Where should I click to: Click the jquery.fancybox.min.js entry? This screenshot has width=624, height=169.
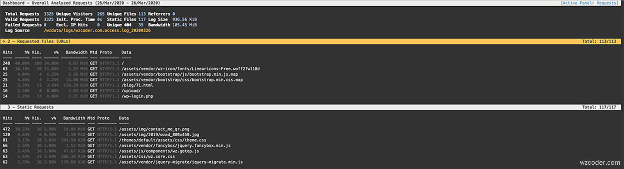pyautogui.click(x=175, y=145)
